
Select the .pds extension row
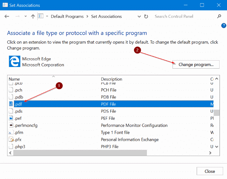[x=111, y=111]
